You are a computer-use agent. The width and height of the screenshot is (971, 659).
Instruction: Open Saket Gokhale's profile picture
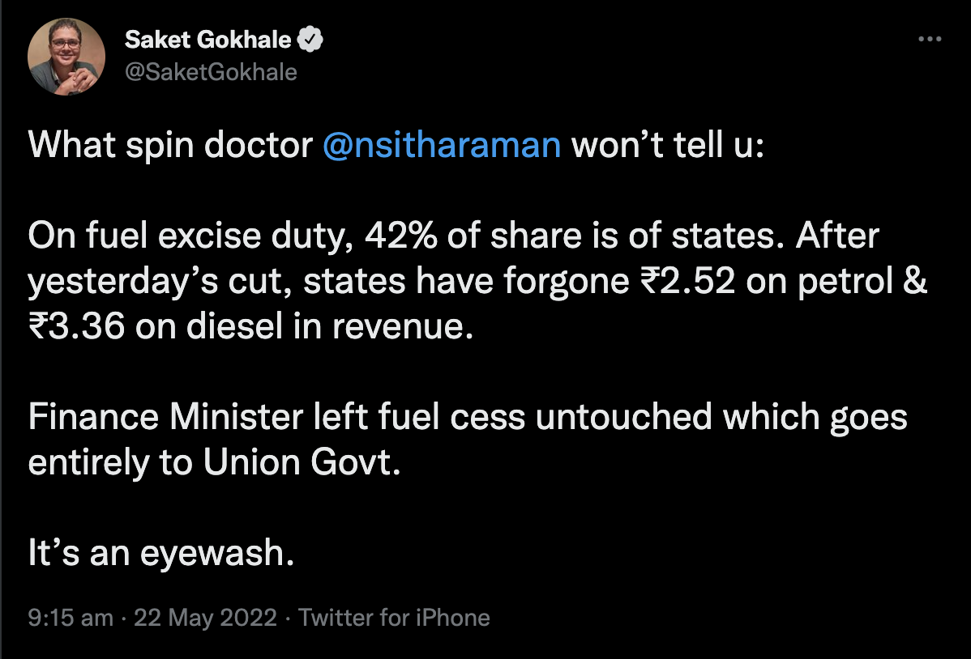click(66, 57)
